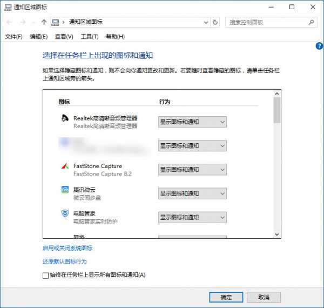Click the 还原默认图标行为 link

64,262
